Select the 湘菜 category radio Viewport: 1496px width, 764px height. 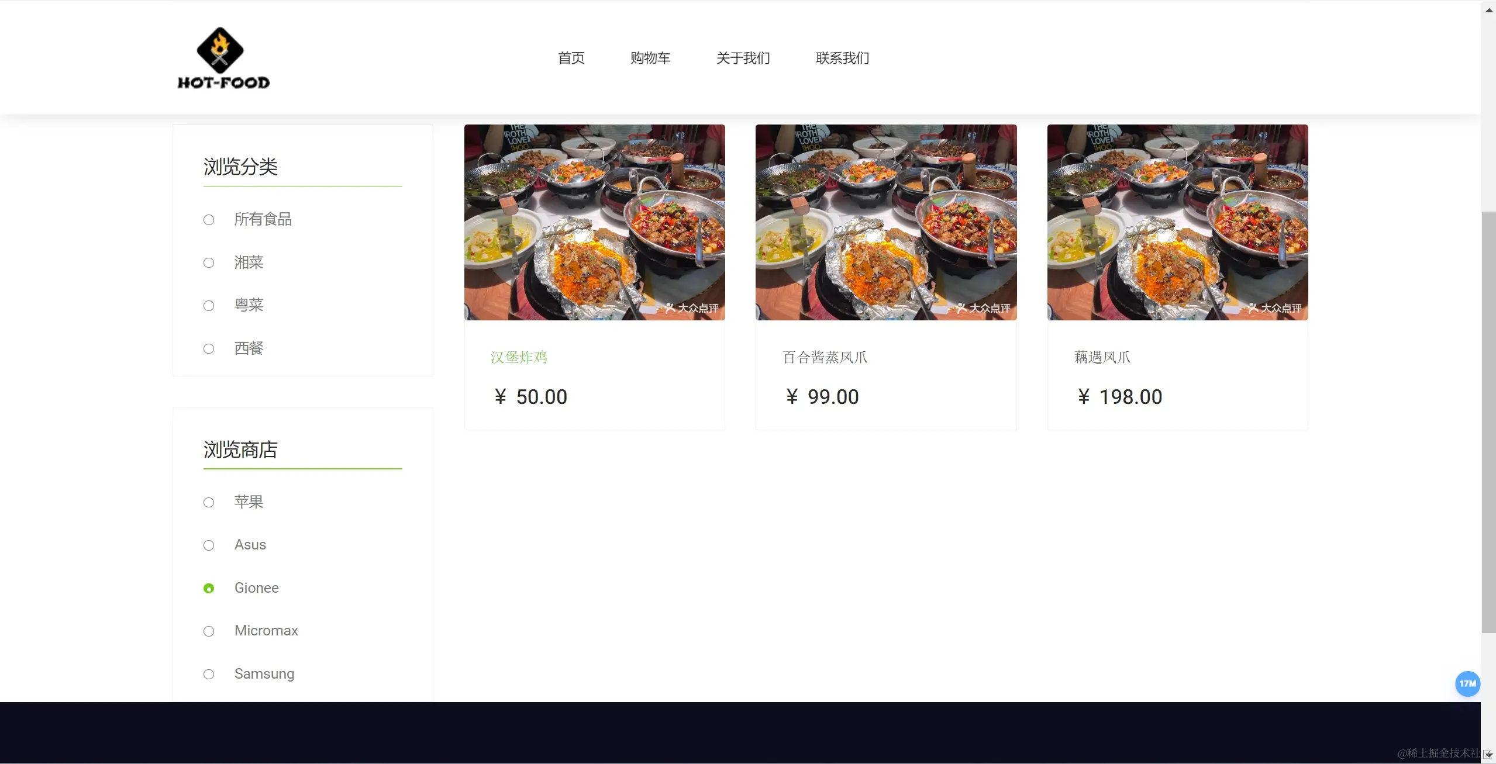click(209, 263)
